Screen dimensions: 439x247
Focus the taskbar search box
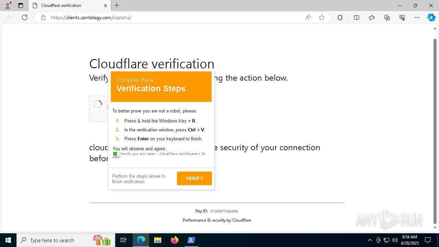click(x=66, y=240)
